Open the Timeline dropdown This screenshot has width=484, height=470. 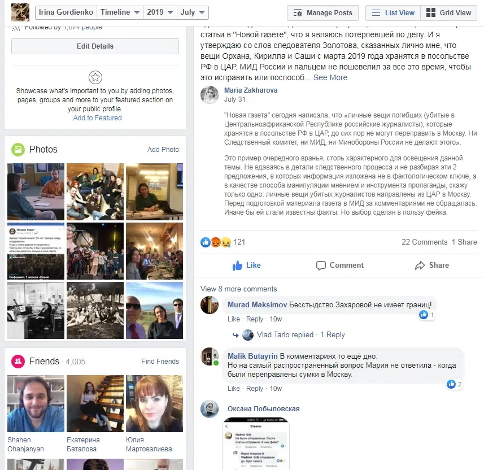click(120, 12)
